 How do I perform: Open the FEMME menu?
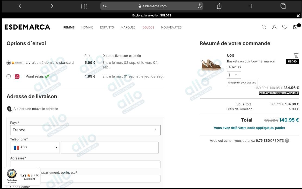[69, 27]
